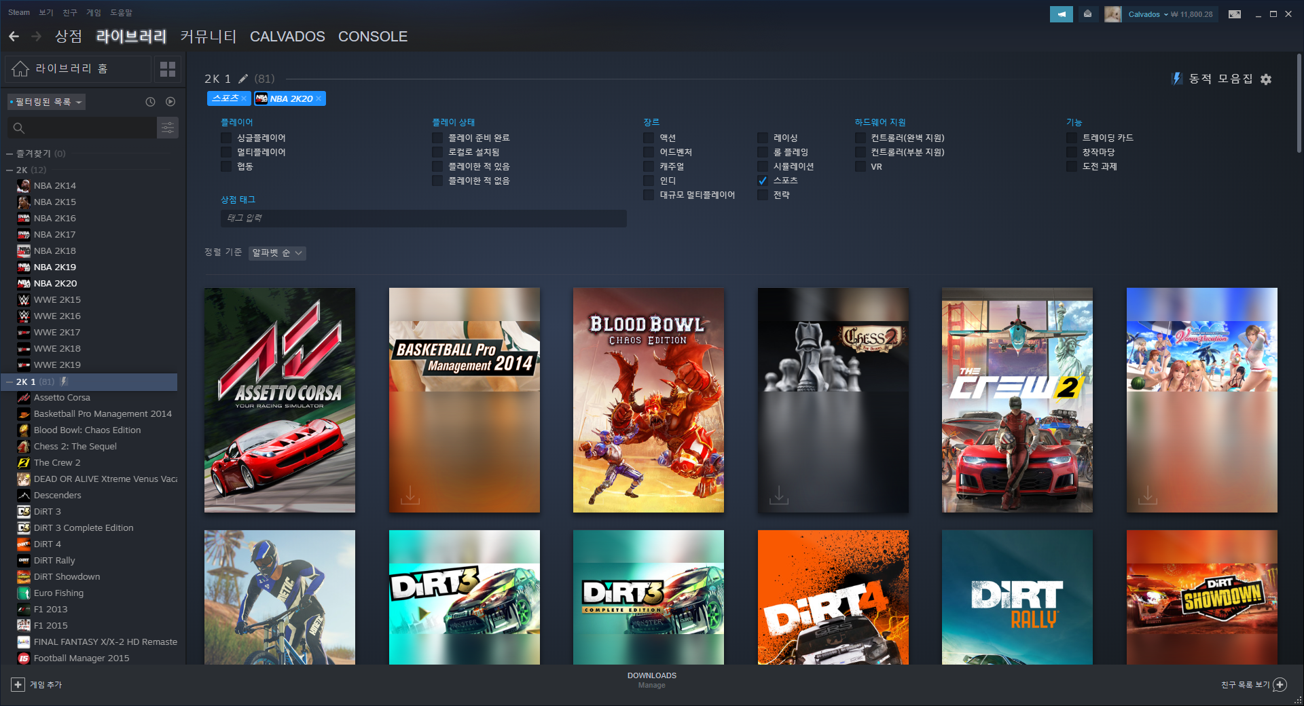
Task: Open DOWNLOADS Manage at bottom
Action: coord(652,680)
